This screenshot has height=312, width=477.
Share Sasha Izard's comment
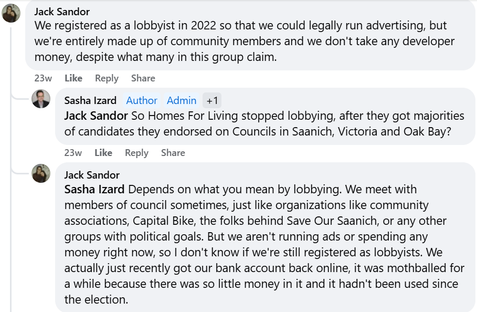[x=173, y=153]
